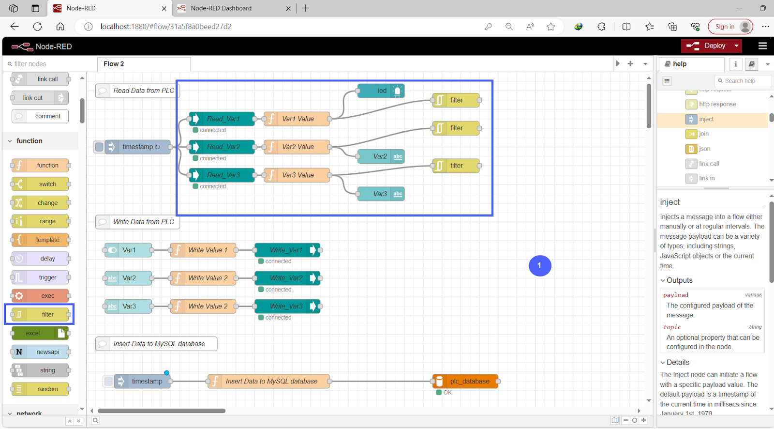Zoom out the workspace
Screen dimensions: 774x429
pyautogui.click(x=625, y=420)
